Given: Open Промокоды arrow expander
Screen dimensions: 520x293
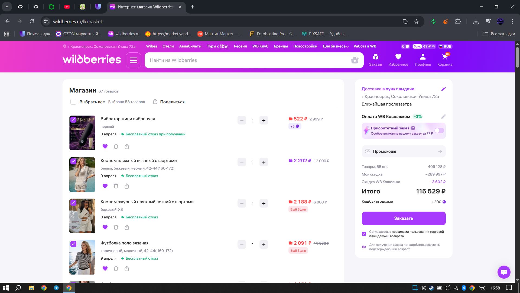Looking at the screenshot, I should [440, 151].
